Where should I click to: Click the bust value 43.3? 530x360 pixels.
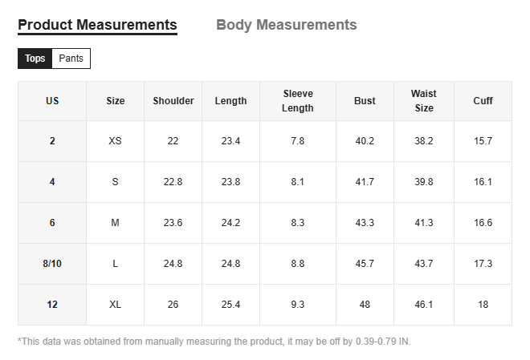365,223
